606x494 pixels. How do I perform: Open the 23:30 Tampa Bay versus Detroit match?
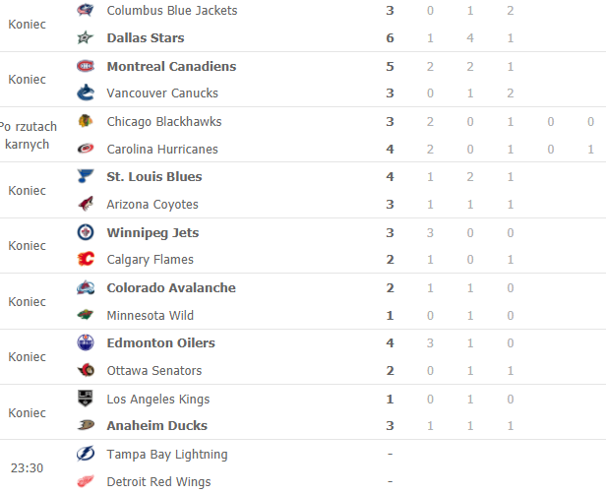pos(303,467)
